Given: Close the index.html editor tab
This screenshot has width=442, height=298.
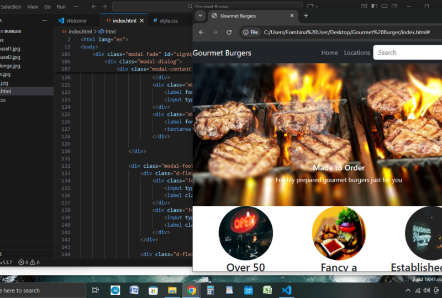Looking at the screenshot, I should [142, 20].
